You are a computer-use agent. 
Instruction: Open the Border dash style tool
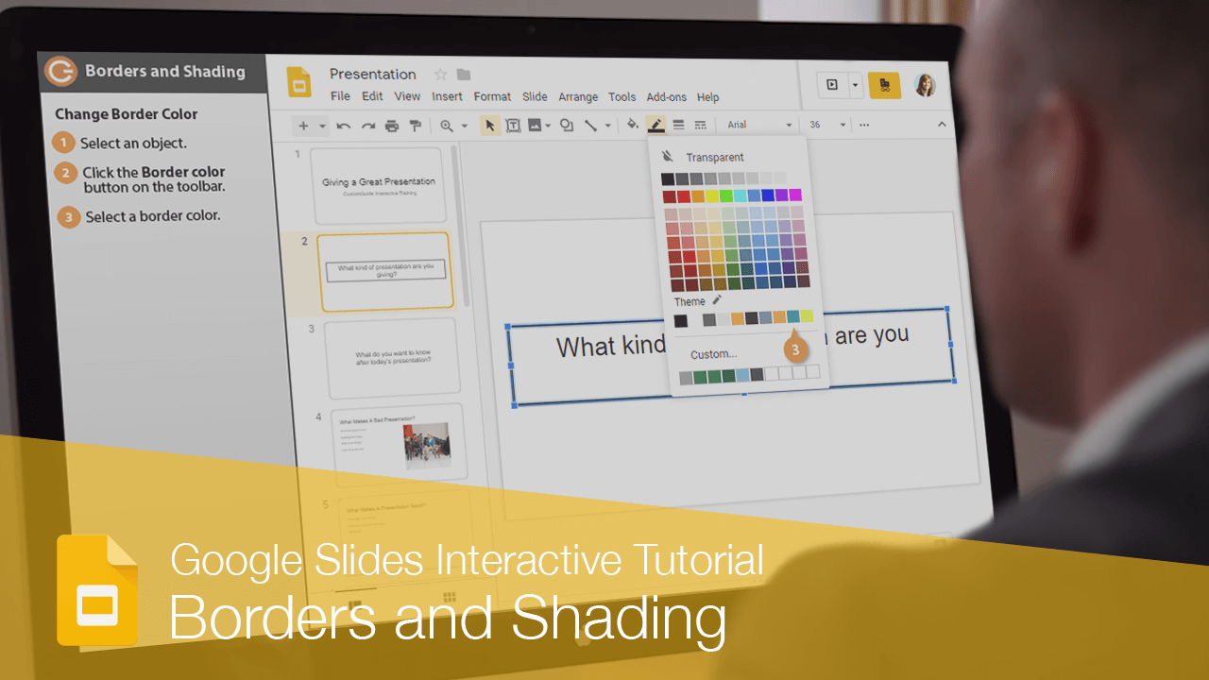coord(700,125)
